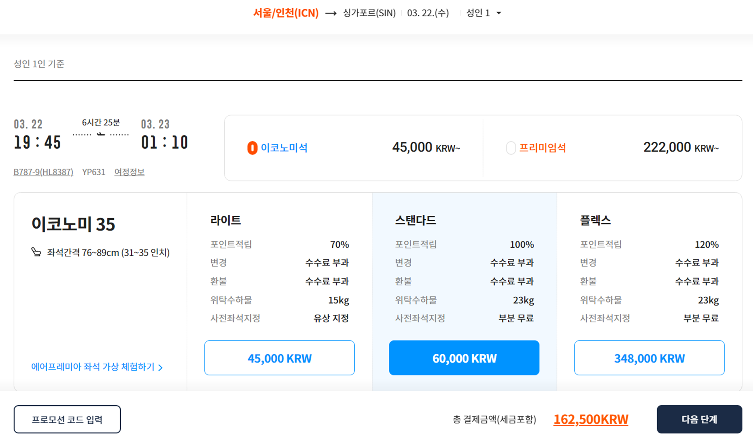Click chevron next to 좌석 가상 체험하기
The width and height of the screenshot is (753, 438).
click(160, 368)
